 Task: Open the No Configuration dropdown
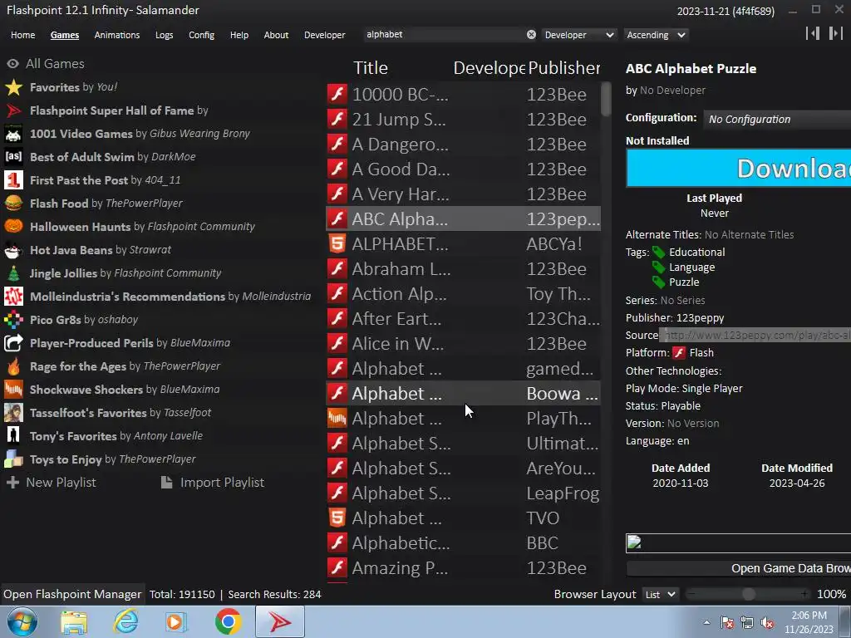pyautogui.click(x=777, y=120)
